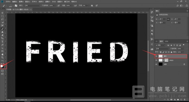Open the Character panel icon
Screen dimensions: 189x102
(x=152, y=30)
